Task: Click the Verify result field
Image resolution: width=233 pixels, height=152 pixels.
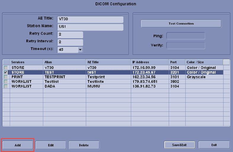Action: [x=186, y=45]
